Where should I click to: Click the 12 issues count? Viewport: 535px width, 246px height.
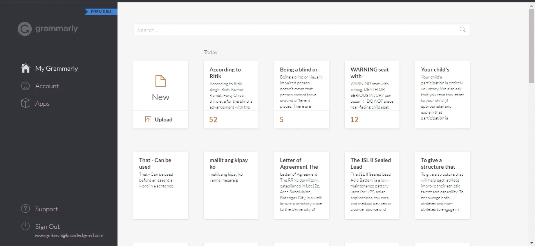coord(354,119)
